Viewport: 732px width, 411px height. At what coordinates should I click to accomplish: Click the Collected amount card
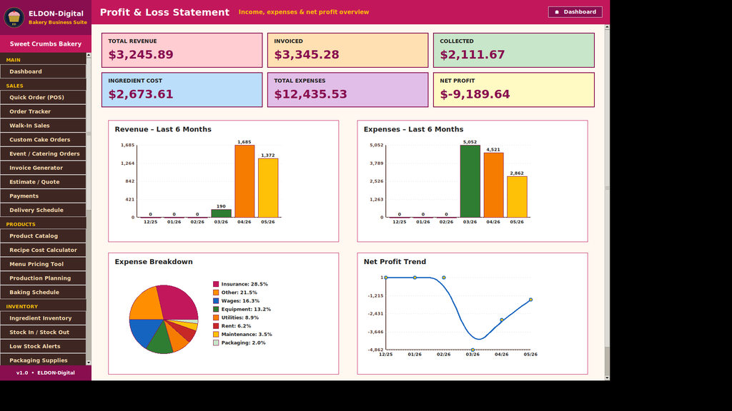[x=513, y=51]
